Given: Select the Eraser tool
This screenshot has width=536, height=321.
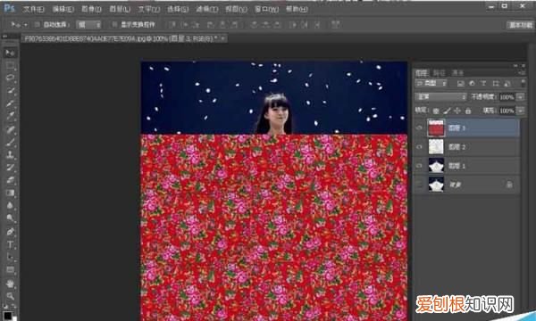Looking at the screenshot, I should pos(10,180).
